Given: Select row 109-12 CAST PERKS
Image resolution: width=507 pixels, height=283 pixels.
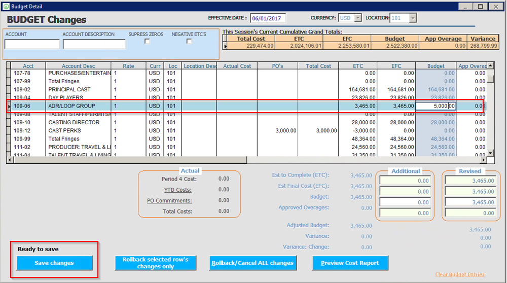Looking at the screenshot, I should 247,131.
